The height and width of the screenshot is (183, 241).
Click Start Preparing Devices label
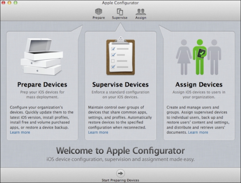(120, 180)
